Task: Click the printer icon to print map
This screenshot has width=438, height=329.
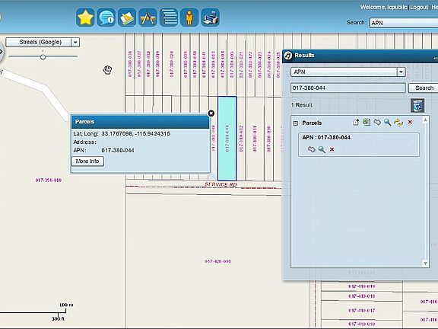Action: tap(211, 18)
